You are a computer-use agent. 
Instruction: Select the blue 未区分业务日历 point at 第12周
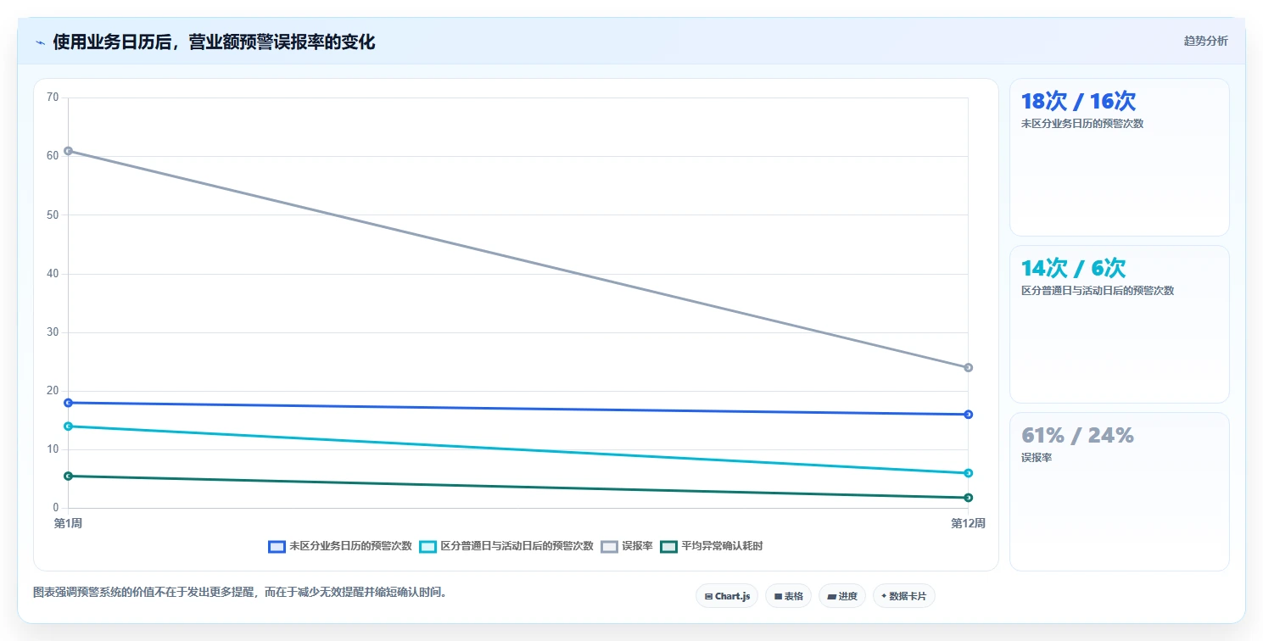[968, 415]
